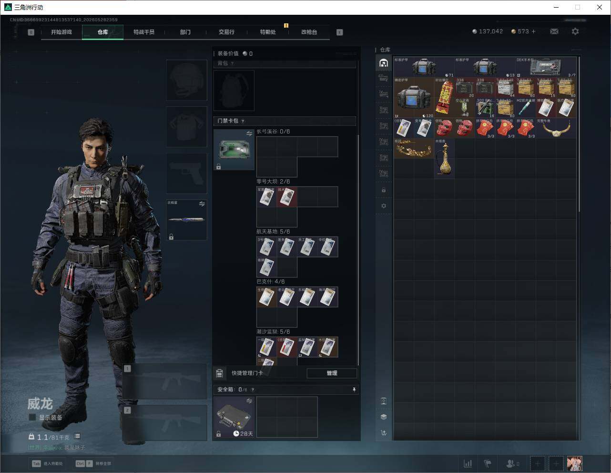Click the right nav arrow after 改枪台
611x473 pixels.
tap(340, 32)
